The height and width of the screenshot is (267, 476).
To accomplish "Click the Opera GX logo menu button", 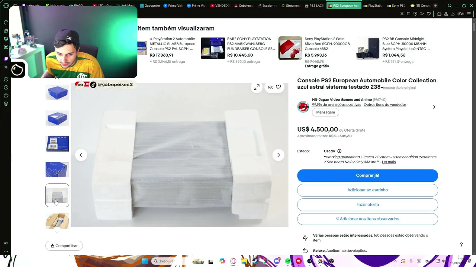I will tap(6, 6).
